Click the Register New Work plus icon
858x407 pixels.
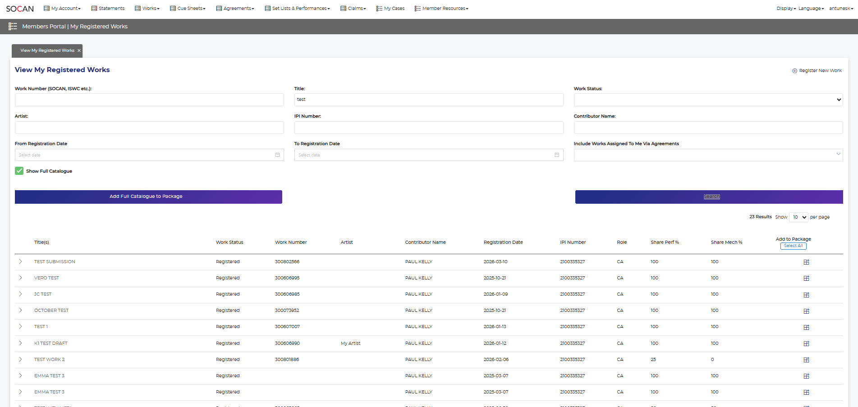coord(794,71)
